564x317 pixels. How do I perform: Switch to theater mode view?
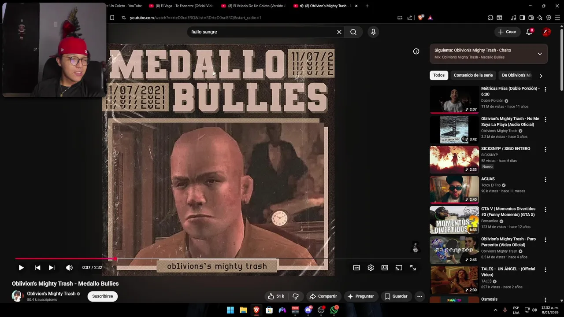(385, 268)
